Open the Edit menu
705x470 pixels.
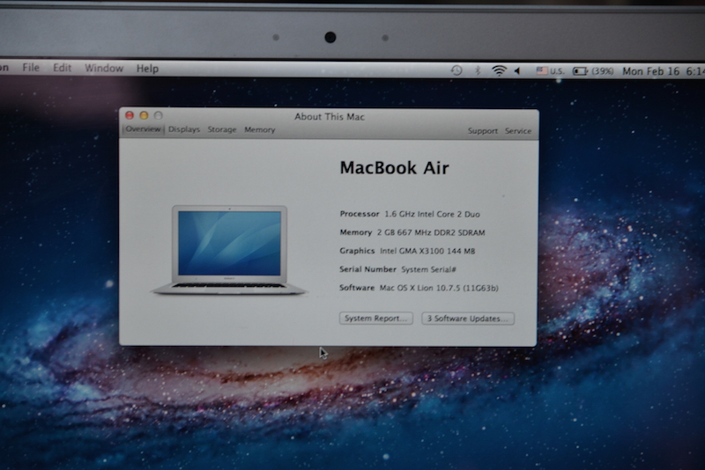pos(62,68)
